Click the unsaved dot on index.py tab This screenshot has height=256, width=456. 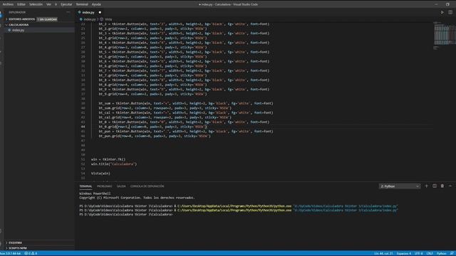100,13
